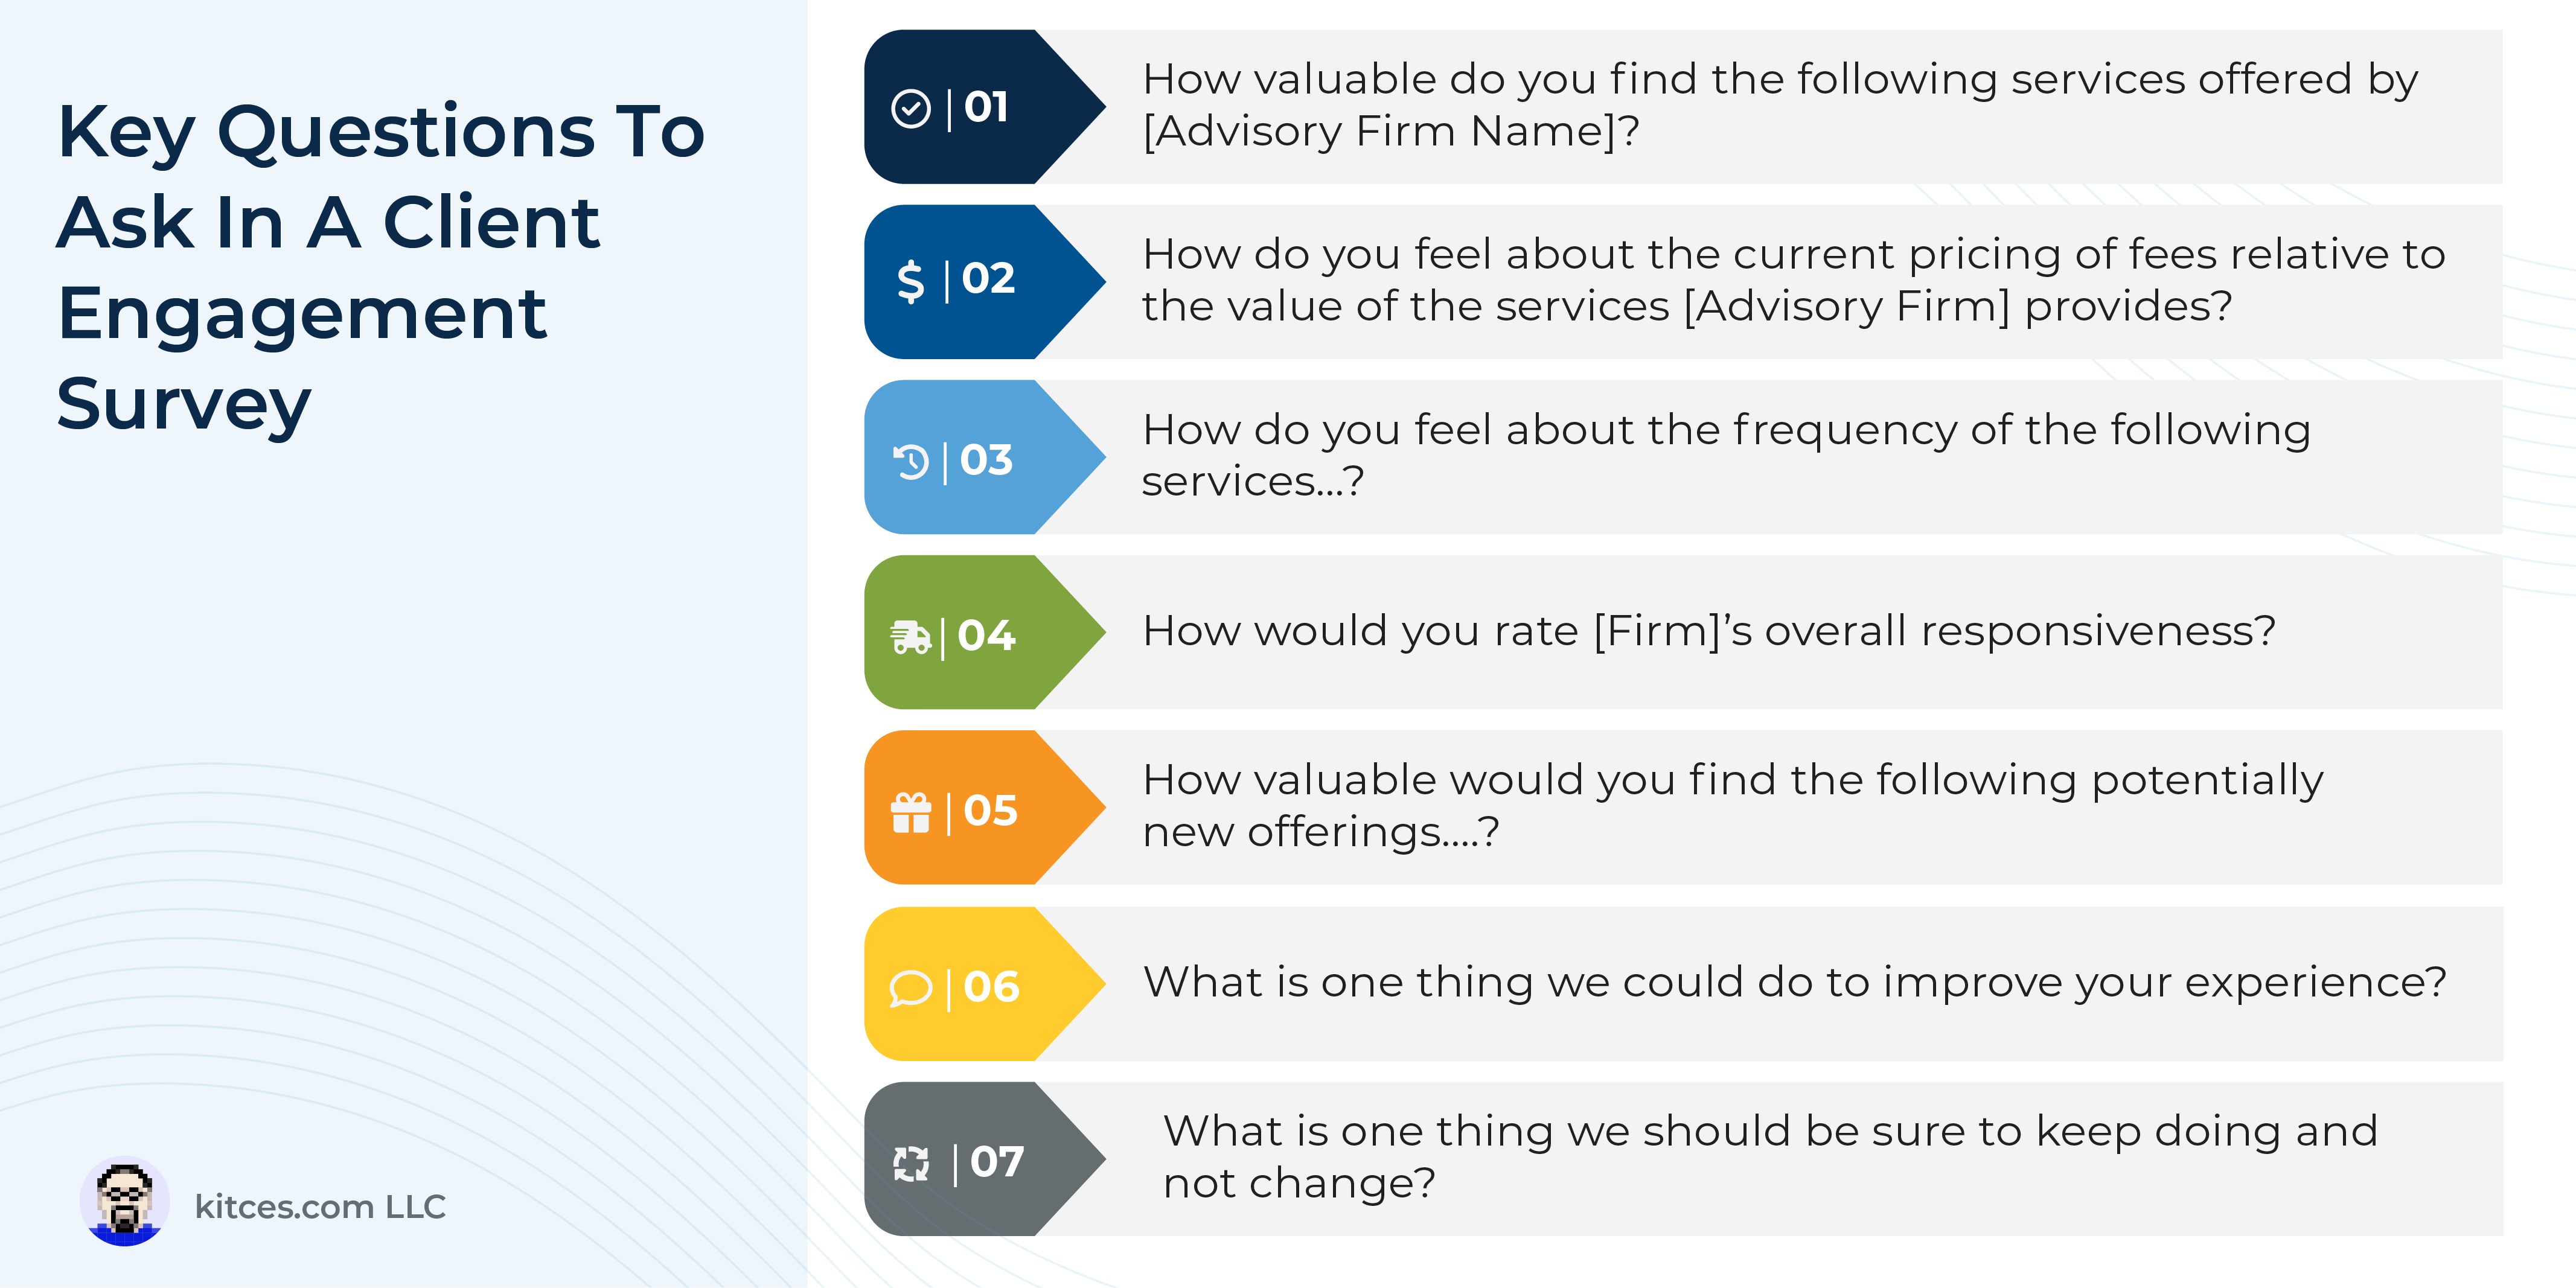Click the speech bubble icon beside 06

pyautogui.click(x=910, y=988)
